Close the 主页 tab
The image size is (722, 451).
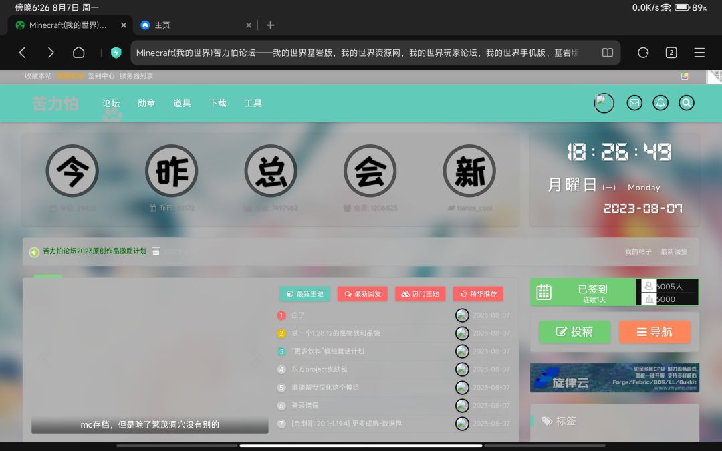[x=249, y=25]
